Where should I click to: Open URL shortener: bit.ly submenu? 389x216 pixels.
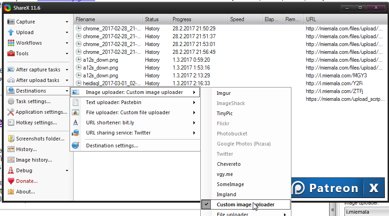tap(135, 123)
